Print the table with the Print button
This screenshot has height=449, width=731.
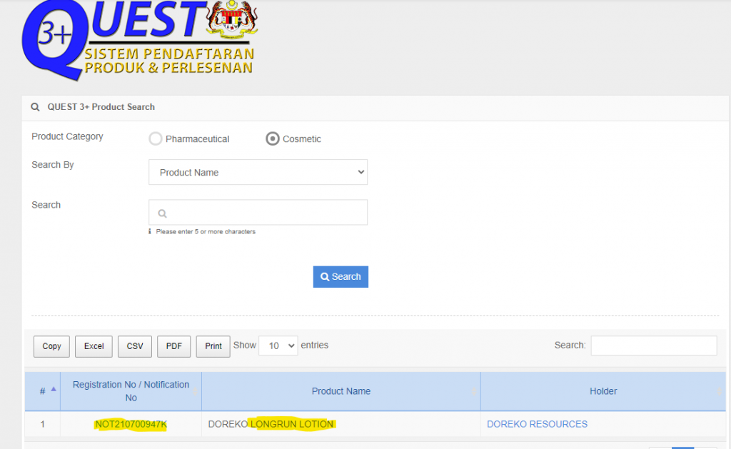point(213,346)
